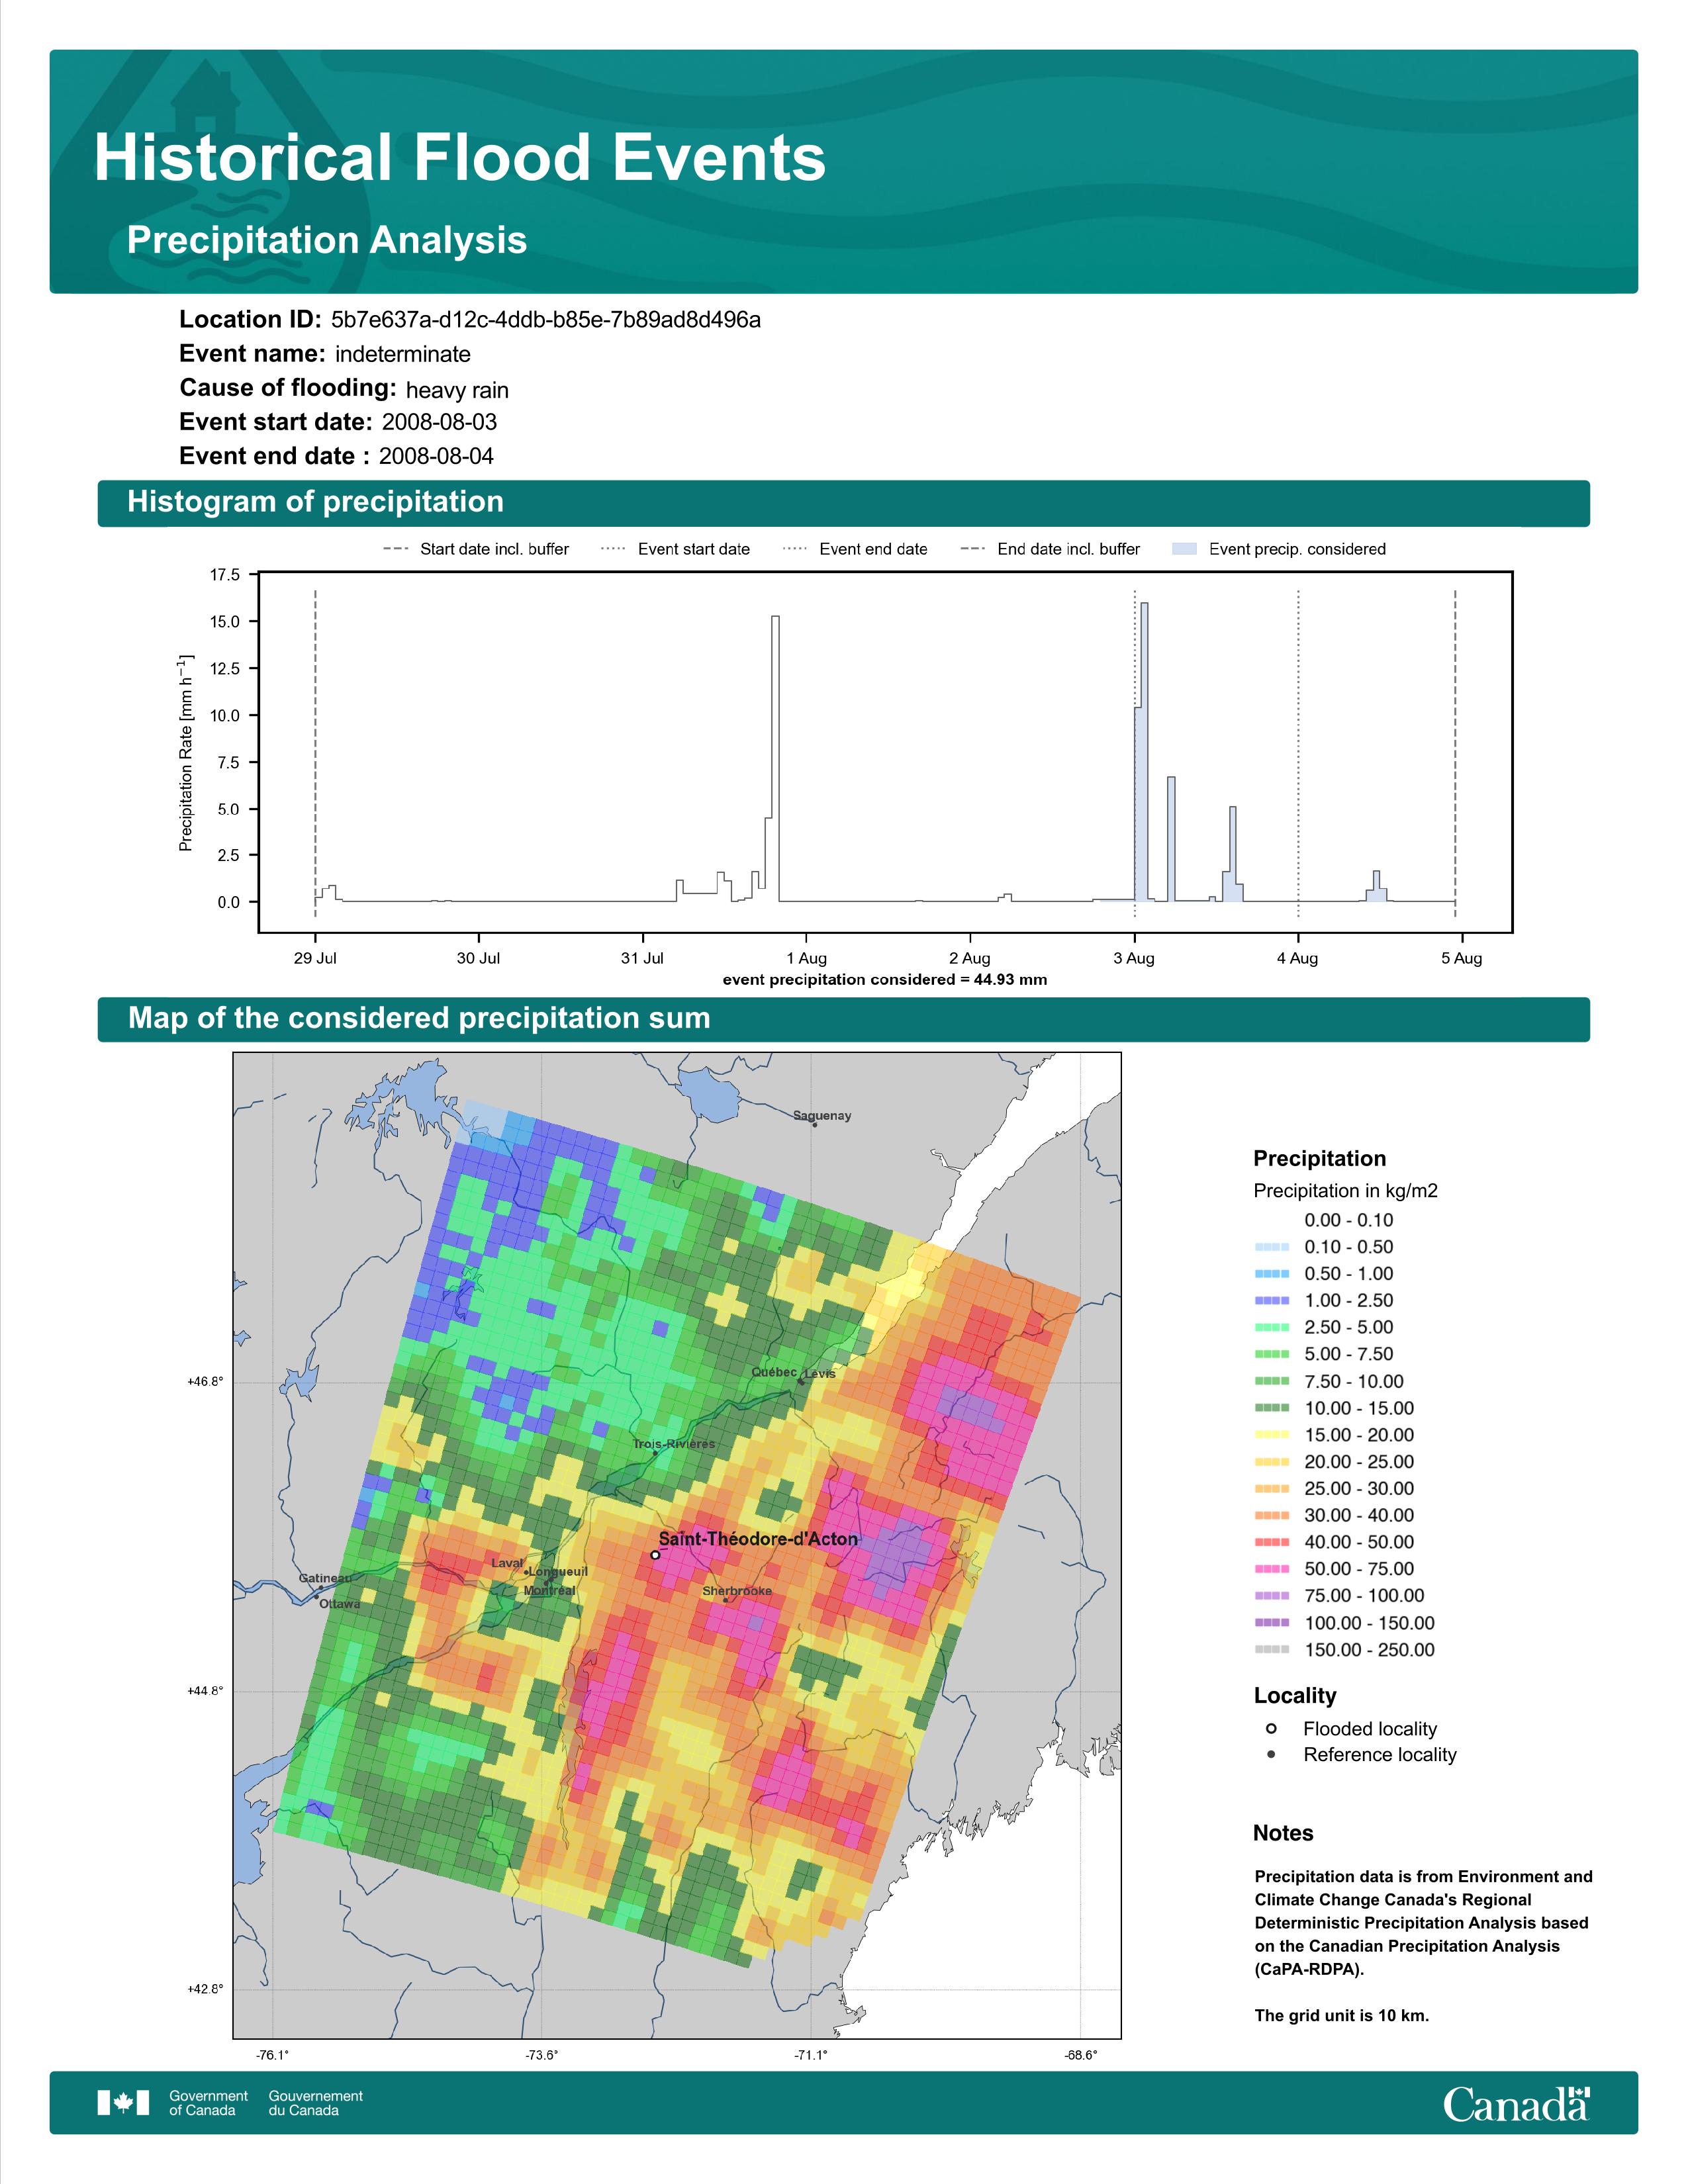Click the Precipitation Analysis subtitle
The height and width of the screenshot is (2184, 1688).
[x=327, y=240]
